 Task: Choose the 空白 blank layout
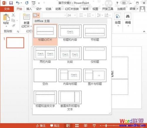45,77
